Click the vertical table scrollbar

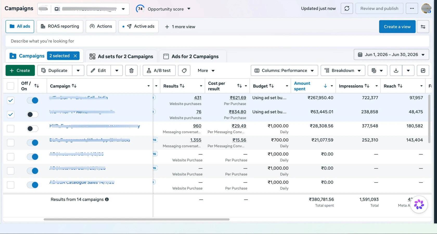tap(429, 119)
